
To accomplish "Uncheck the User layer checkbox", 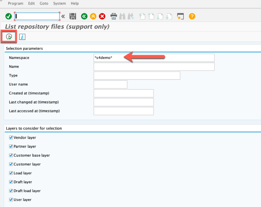I will tap(11, 199).
